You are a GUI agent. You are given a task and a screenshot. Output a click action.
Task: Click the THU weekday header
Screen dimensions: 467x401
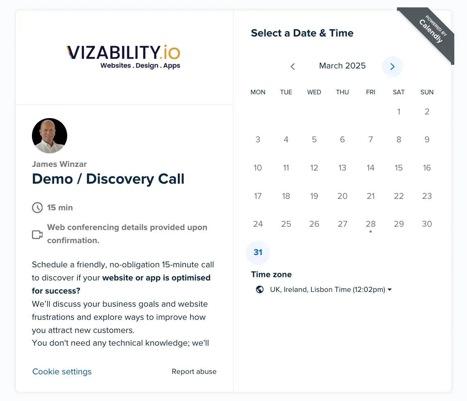[342, 92]
